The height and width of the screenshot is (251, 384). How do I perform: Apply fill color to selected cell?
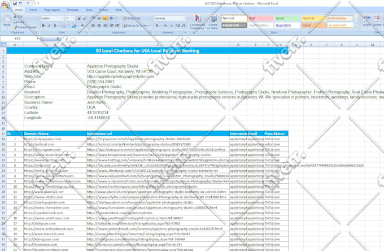pyautogui.click(x=73, y=25)
